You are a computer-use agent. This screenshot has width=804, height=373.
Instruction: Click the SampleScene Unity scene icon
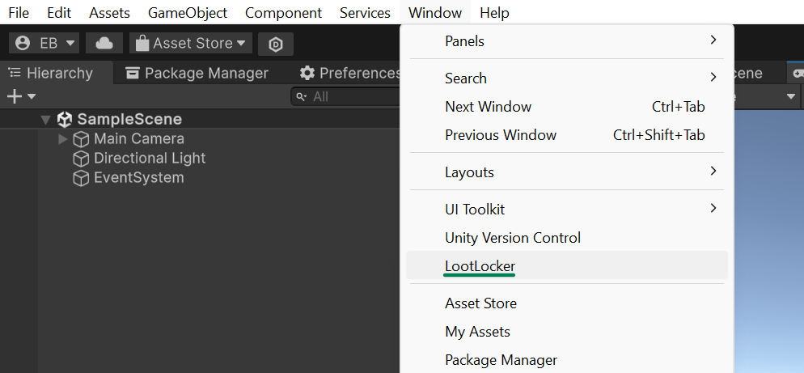coord(65,120)
